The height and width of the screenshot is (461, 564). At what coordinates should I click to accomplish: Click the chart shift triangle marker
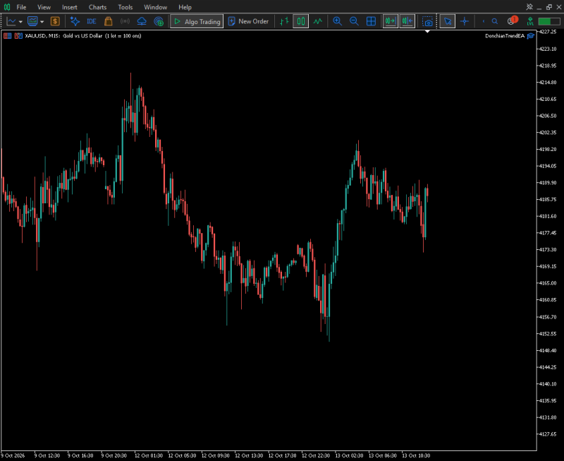pyautogui.click(x=427, y=31)
